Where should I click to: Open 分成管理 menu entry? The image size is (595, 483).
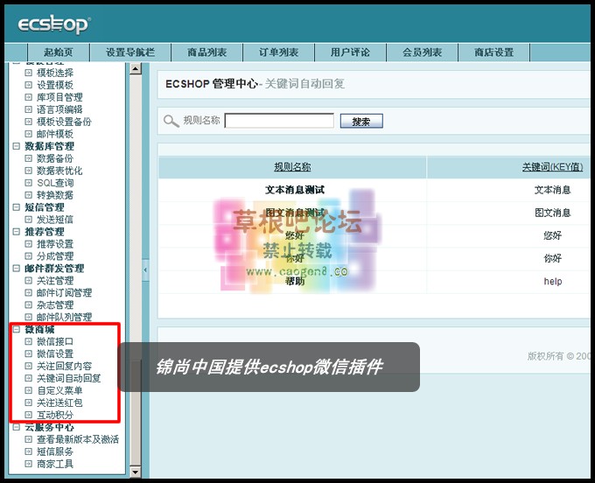pyautogui.click(x=55, y=256)
